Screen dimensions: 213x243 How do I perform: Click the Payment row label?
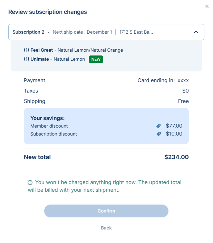click(35, 80)
